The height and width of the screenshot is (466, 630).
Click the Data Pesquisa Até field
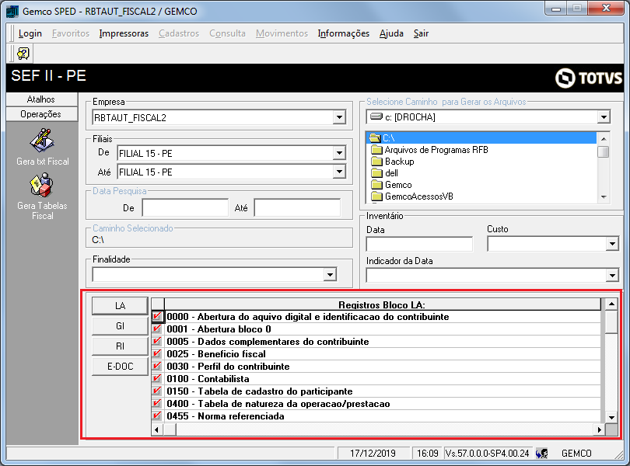[297, 208]
